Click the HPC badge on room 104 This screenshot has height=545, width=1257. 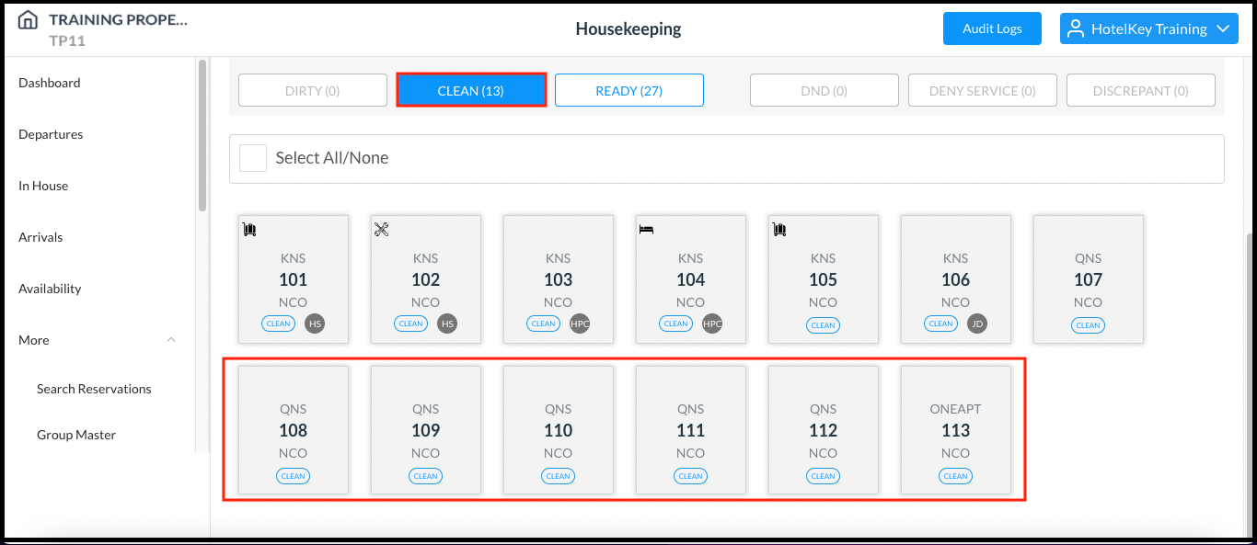tap(712, 324)
